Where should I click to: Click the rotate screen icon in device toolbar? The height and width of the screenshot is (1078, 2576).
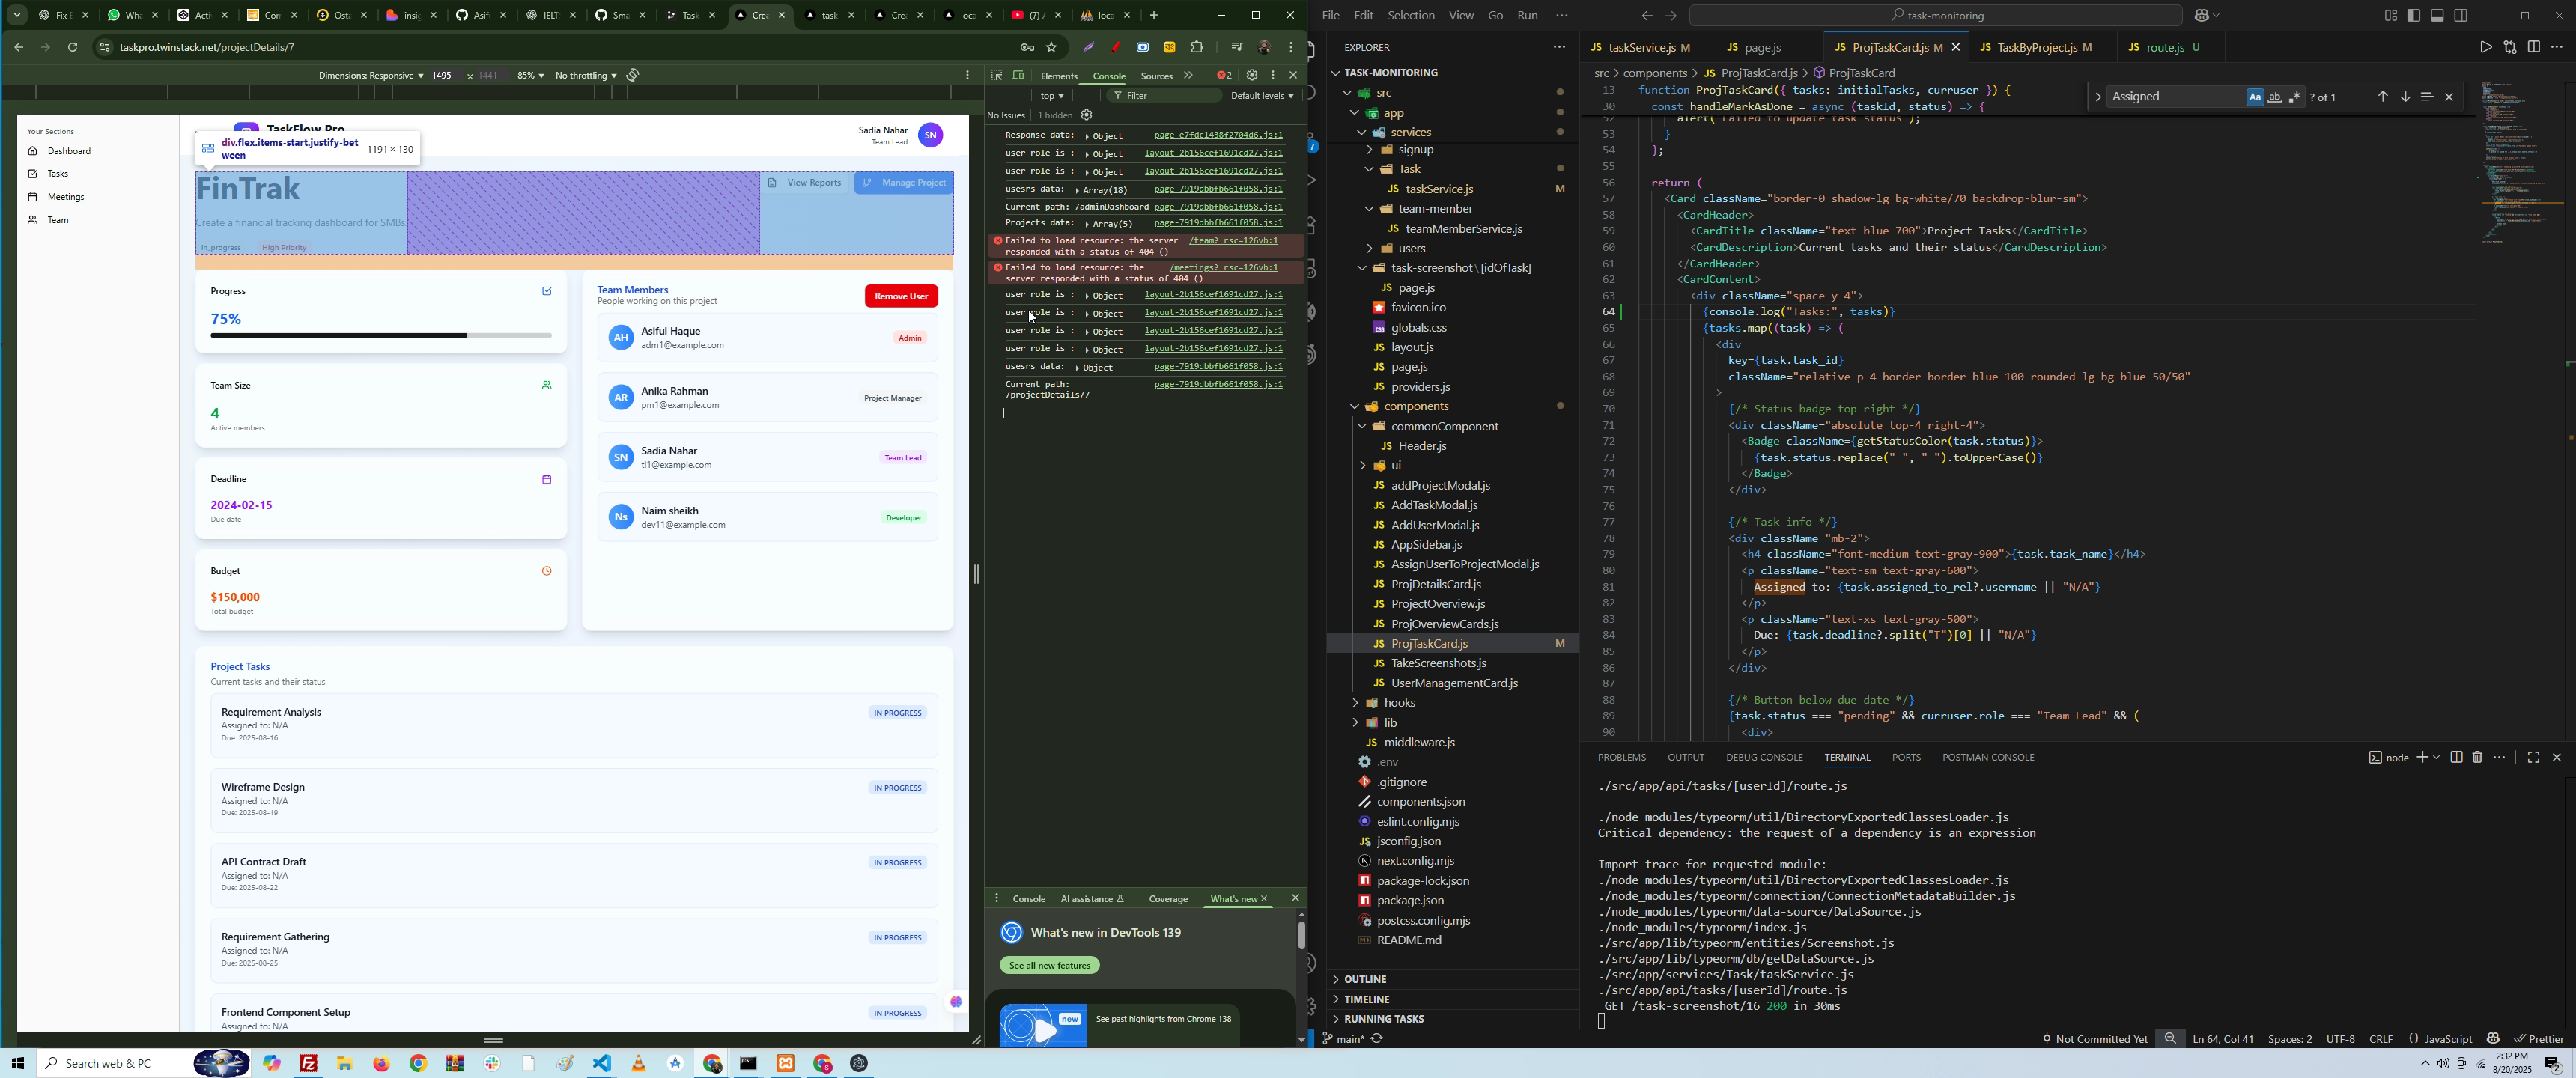(x=633, y=75)
